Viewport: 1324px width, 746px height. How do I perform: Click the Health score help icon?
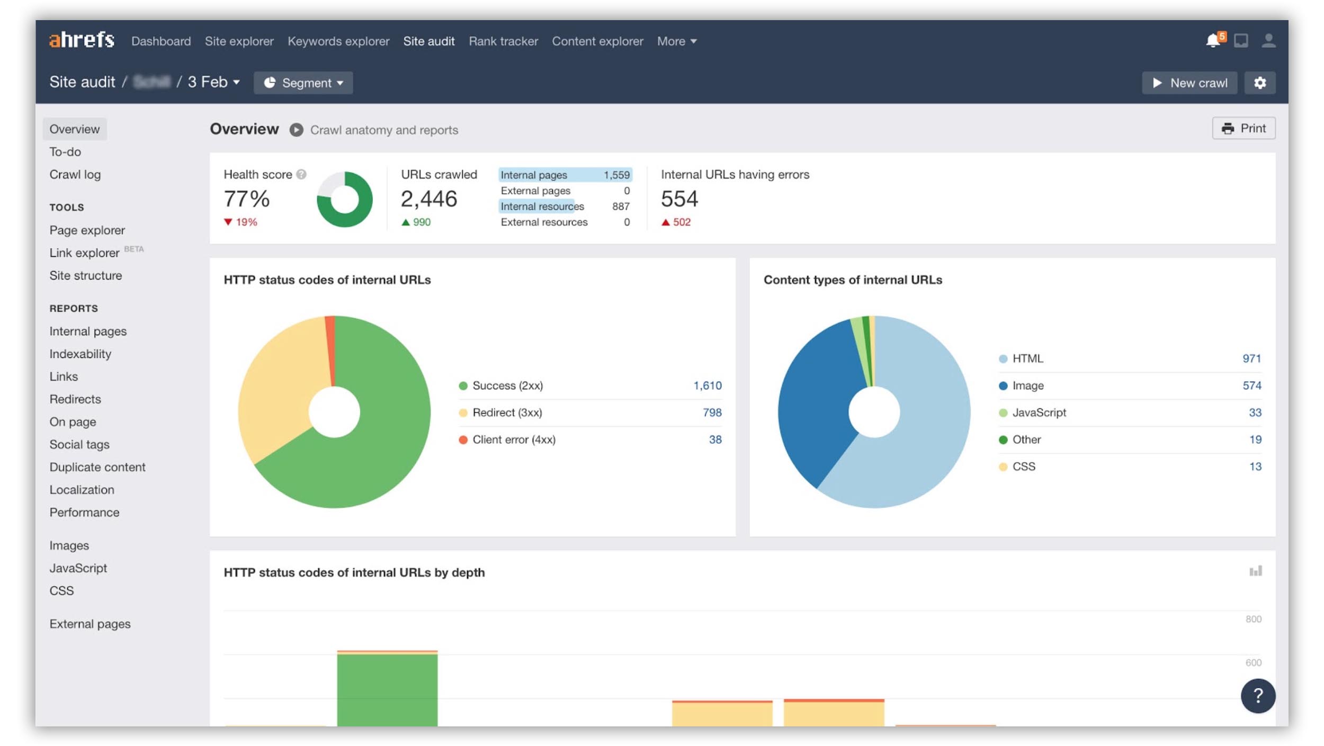pyautogui.click(x=301, y=174)
